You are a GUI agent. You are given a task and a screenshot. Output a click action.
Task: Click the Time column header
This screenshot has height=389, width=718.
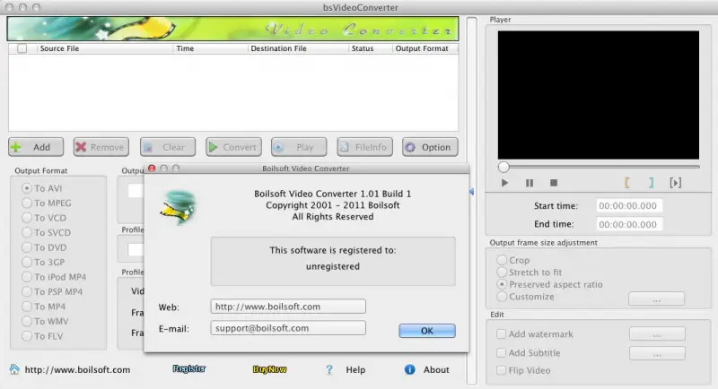click(x=185, y=48)
